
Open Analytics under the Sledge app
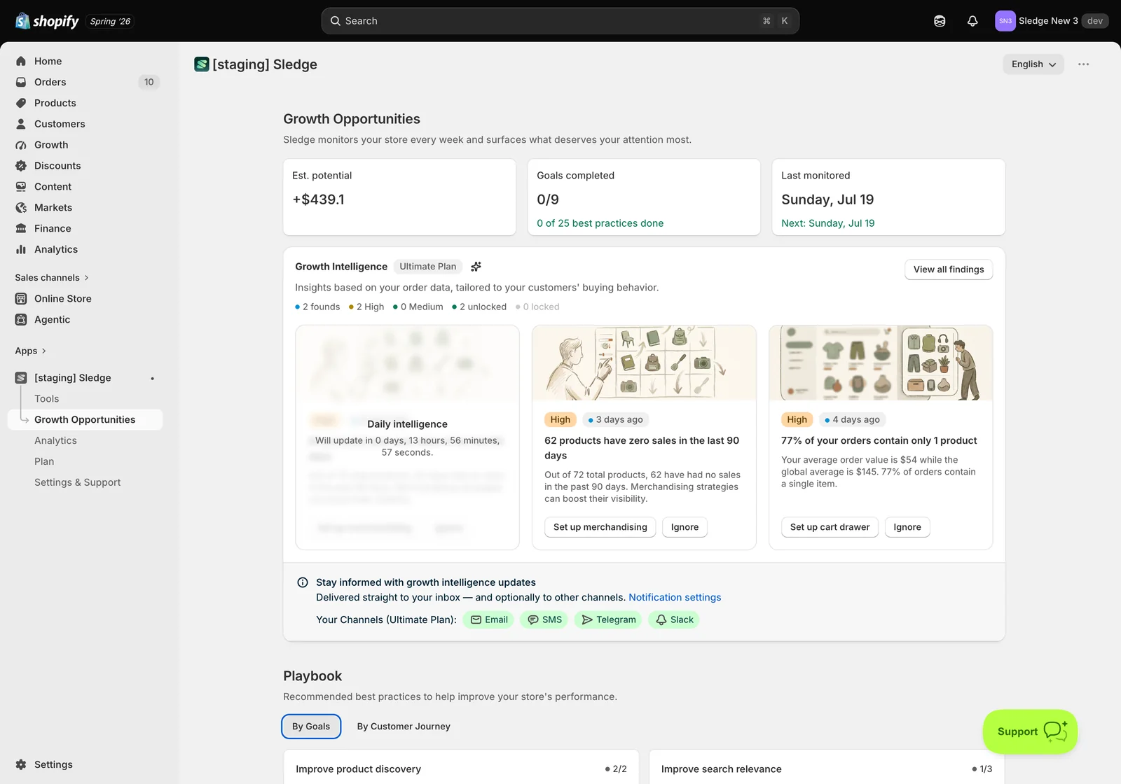tap(55, 441)
